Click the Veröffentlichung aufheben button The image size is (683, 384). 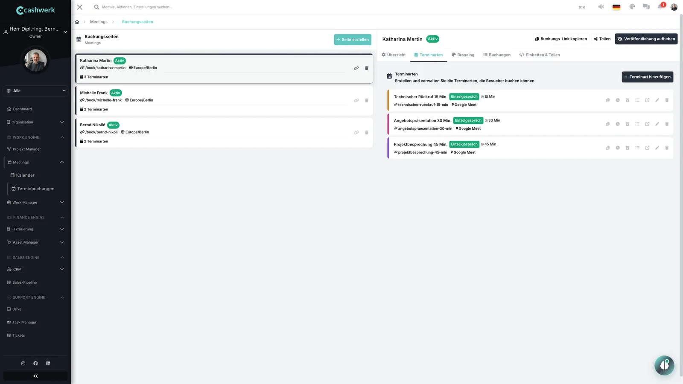pos(646,39)
